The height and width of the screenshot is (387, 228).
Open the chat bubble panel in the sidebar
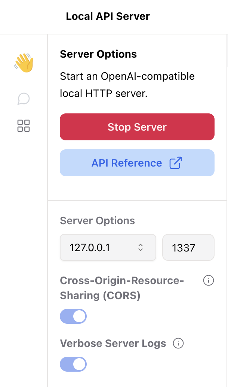tap(23, 99)
